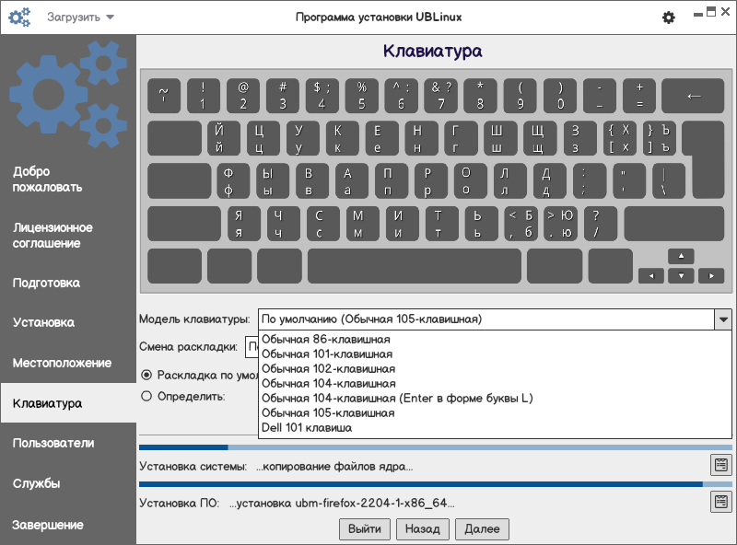Choose Обычная 86-клавишная option
737x545 pixels.
[495, 339]
